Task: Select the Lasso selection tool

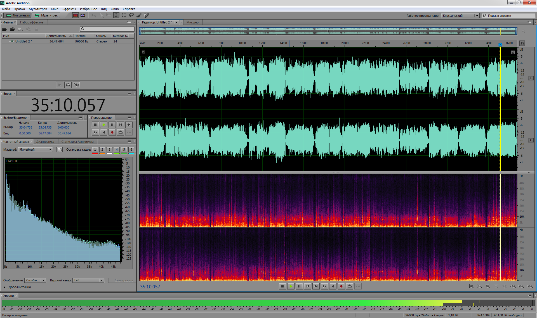Action: click(x=131, y=15)
